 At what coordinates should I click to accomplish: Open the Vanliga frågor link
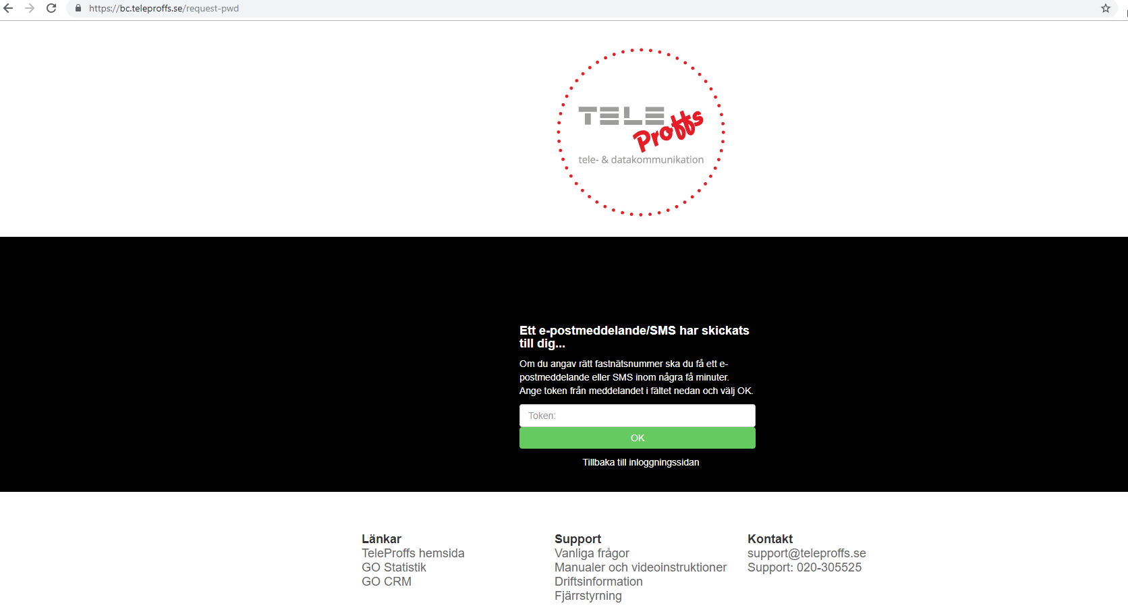coord(592,553)
